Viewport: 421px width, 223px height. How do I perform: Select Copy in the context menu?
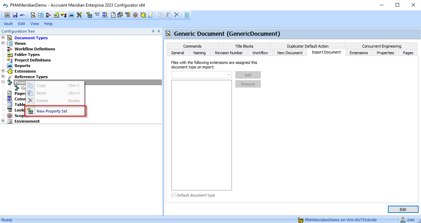tap(55, 85)
